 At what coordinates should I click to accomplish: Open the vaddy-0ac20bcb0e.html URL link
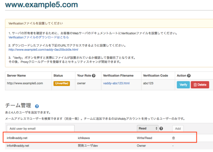[x=43, y=49]
